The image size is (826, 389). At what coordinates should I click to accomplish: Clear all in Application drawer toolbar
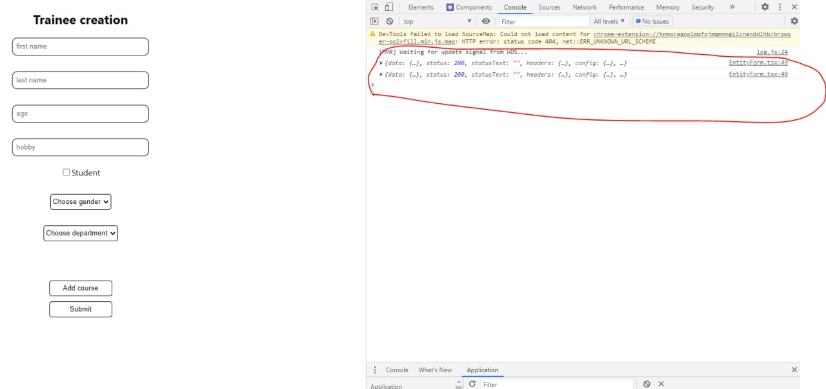[647, 384]
